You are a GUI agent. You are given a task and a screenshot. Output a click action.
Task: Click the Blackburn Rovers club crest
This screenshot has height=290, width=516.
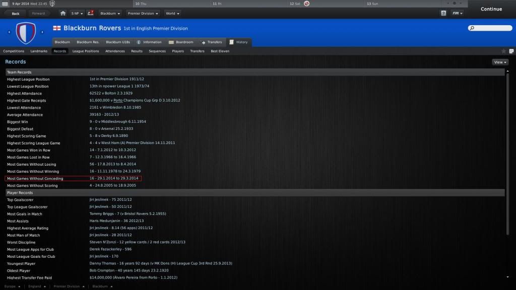click(26, 33)
